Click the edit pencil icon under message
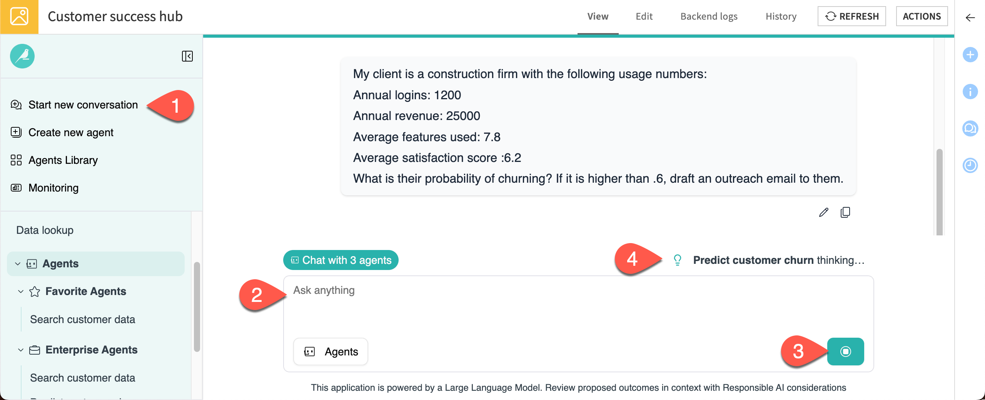This screenshot has height=400, width=985. tap(823, 212)
